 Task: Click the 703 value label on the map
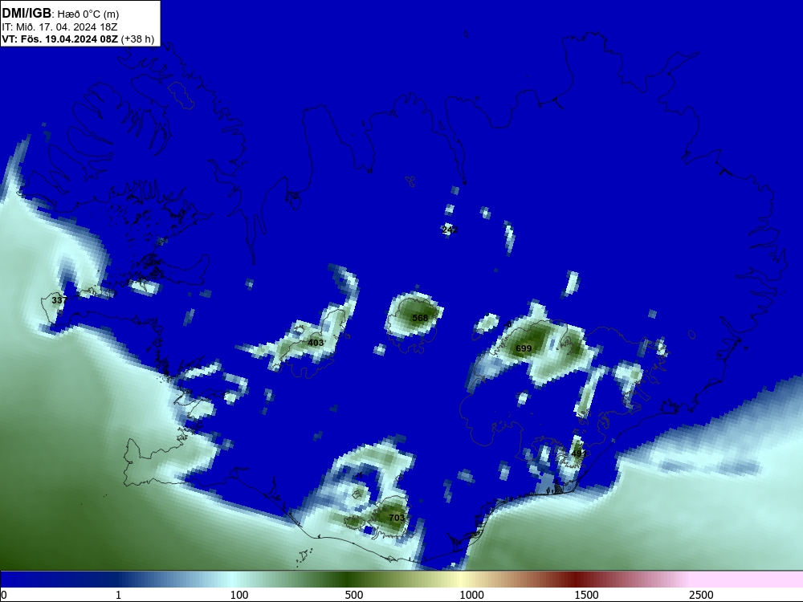(x=397, y=518)
